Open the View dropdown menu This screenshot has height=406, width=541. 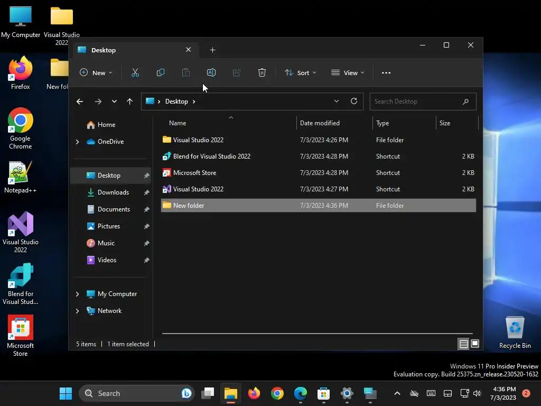coord(348,72)
